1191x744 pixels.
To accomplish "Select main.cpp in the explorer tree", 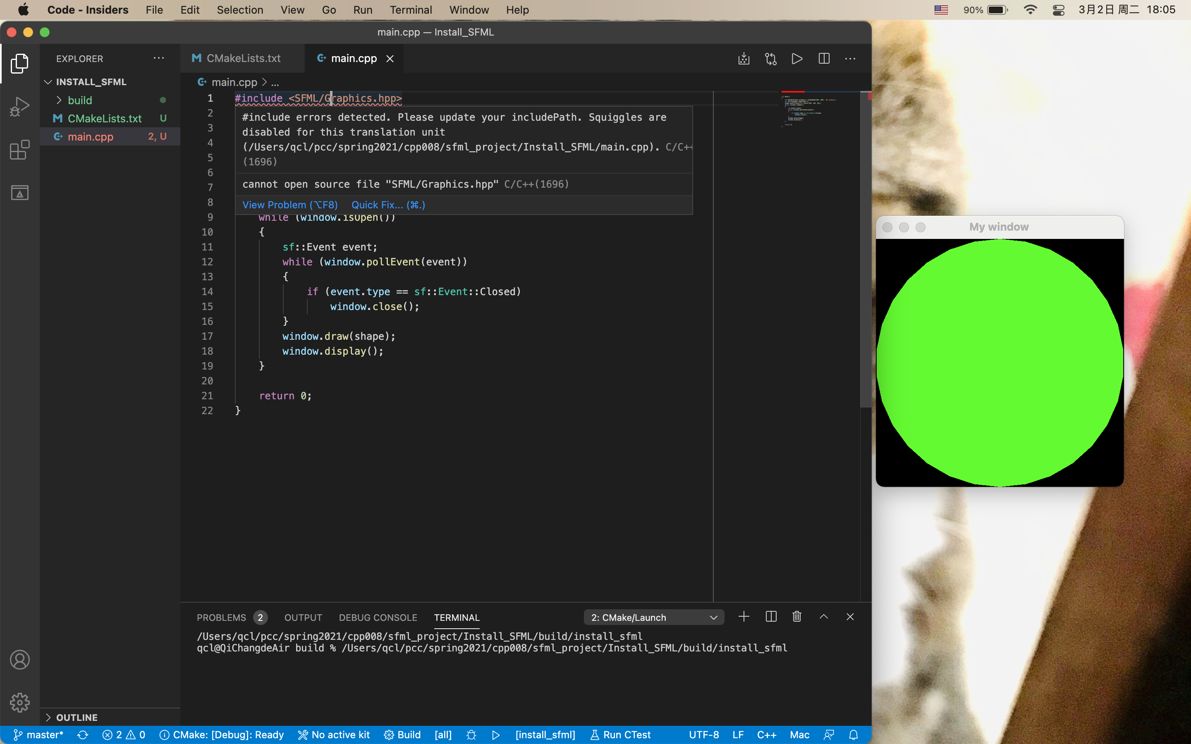I will point(110,136).
